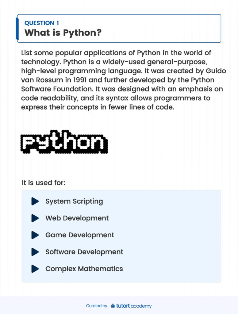Select the Software Development entry
238x314 pixels.
coord(84,252)
